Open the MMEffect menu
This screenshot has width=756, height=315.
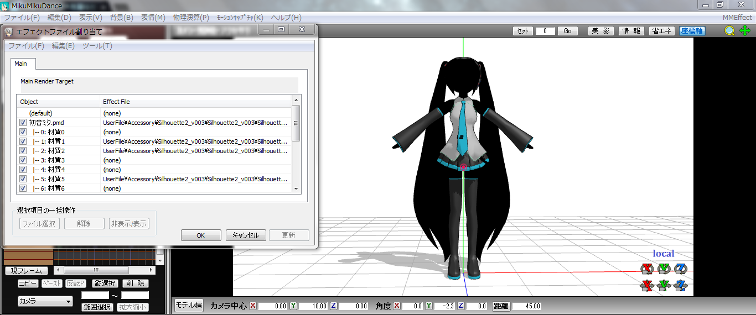point(737,18)
